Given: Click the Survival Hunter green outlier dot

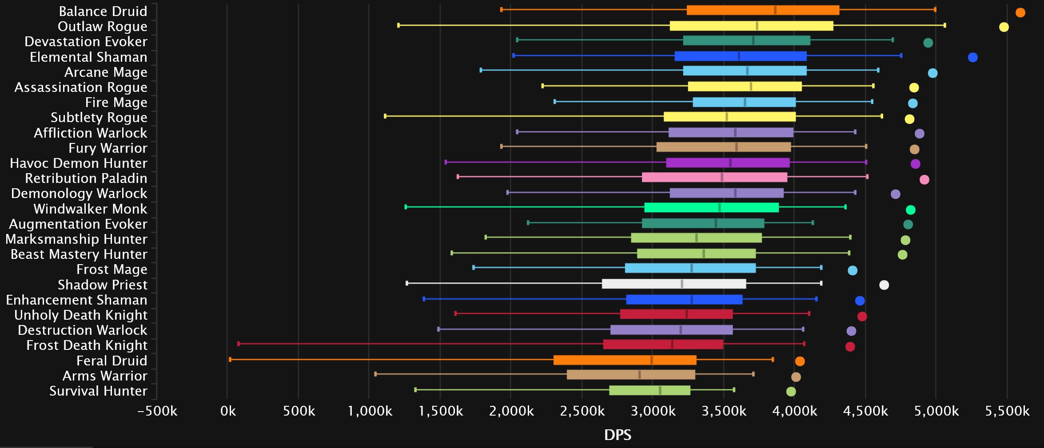Looking at the screenshot, I should pos(791,392).
